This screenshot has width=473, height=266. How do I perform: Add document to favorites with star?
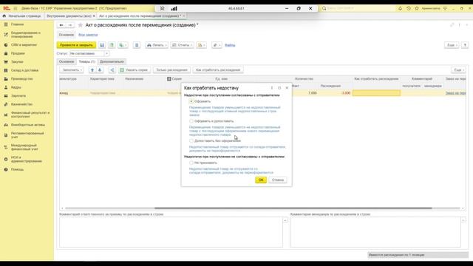click(x=81, y=25)
